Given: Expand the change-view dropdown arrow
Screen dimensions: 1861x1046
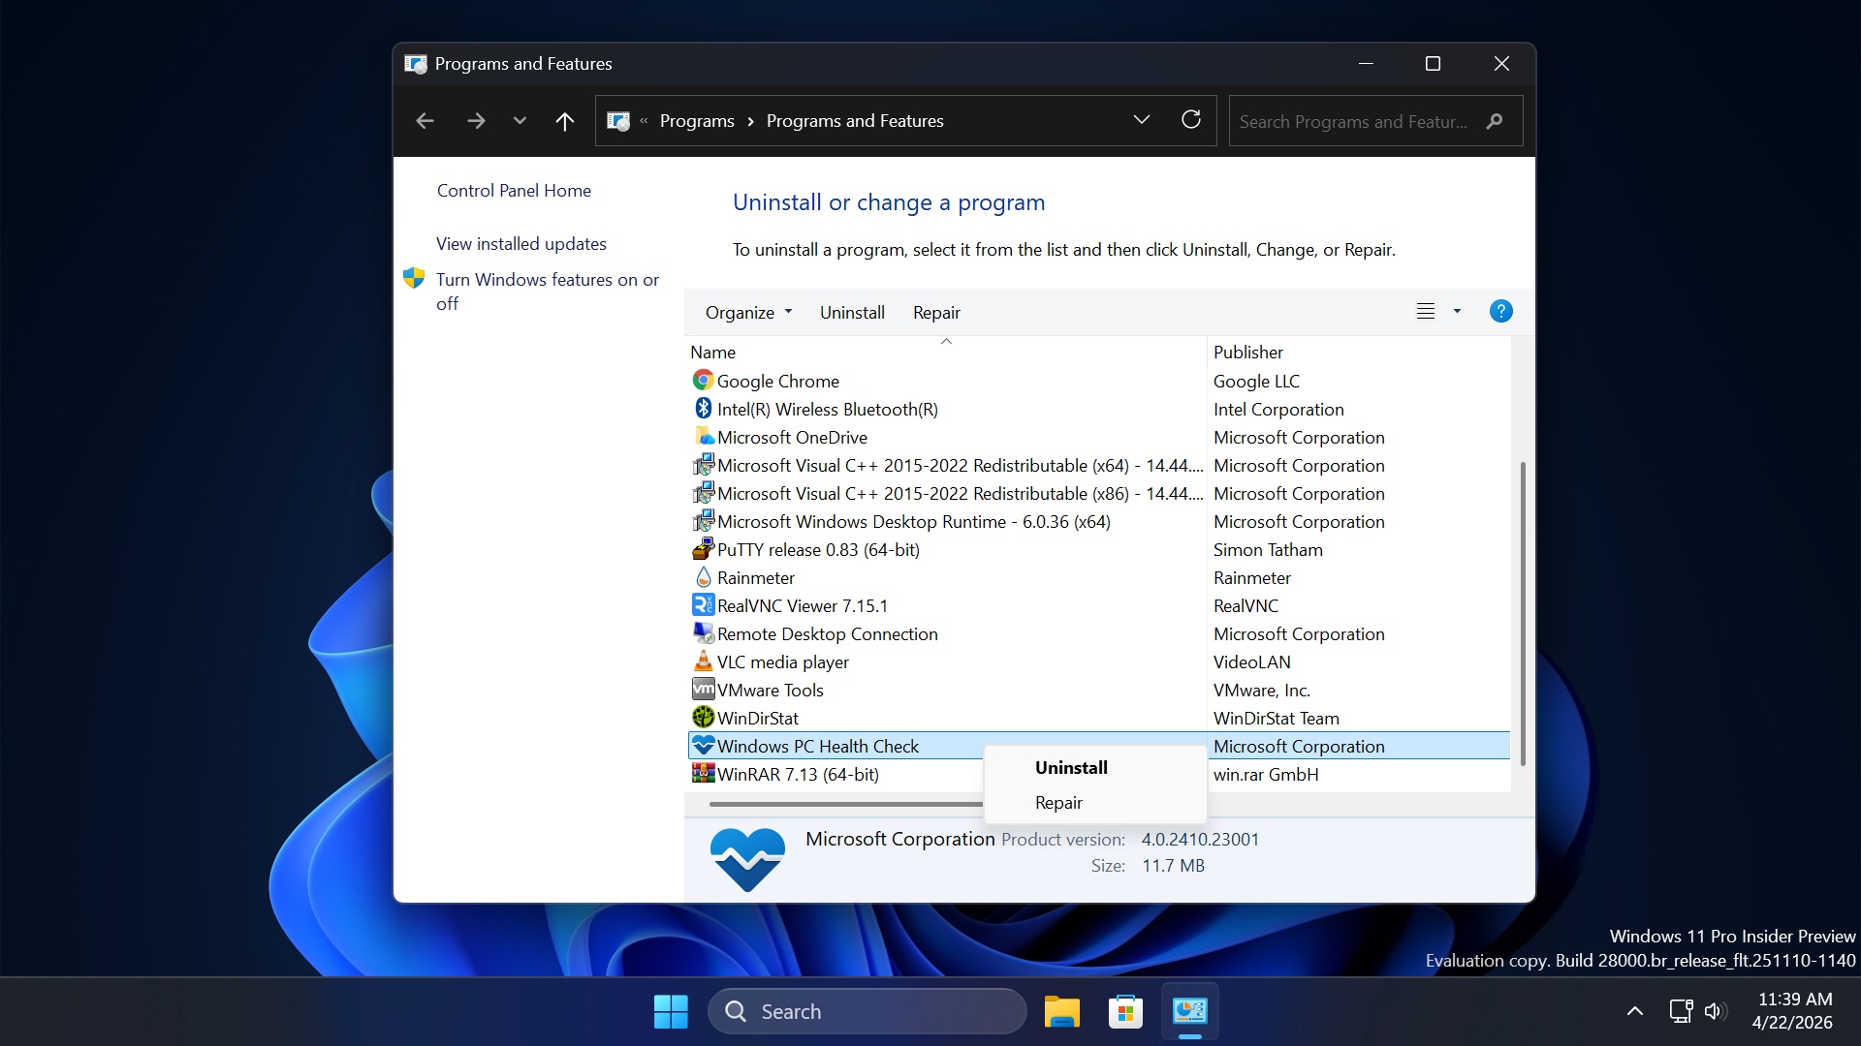Looking at the screenshot, I should [1457, 311].
